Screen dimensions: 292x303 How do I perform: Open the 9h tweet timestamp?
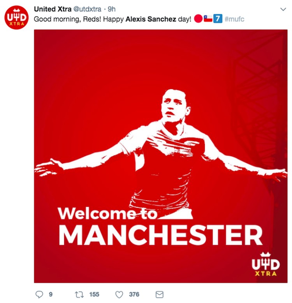click(111, 9)
